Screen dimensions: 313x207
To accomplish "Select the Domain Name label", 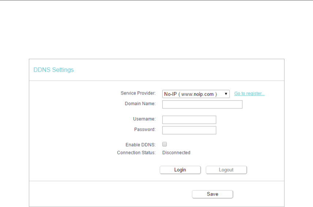I will tap(140, 104).
